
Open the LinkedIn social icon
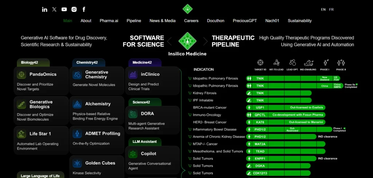pyautogui.click(x=45, y=9)
